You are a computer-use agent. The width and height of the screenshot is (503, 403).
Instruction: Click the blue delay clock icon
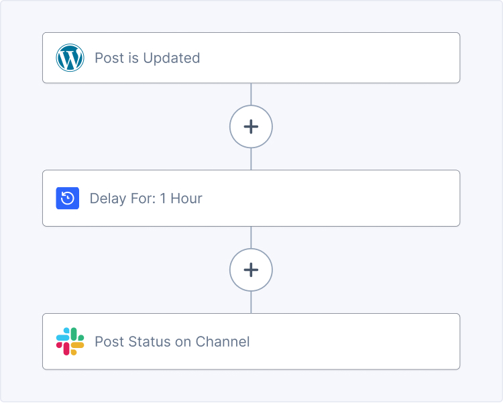pyautogui.click(x=68, y=198)
